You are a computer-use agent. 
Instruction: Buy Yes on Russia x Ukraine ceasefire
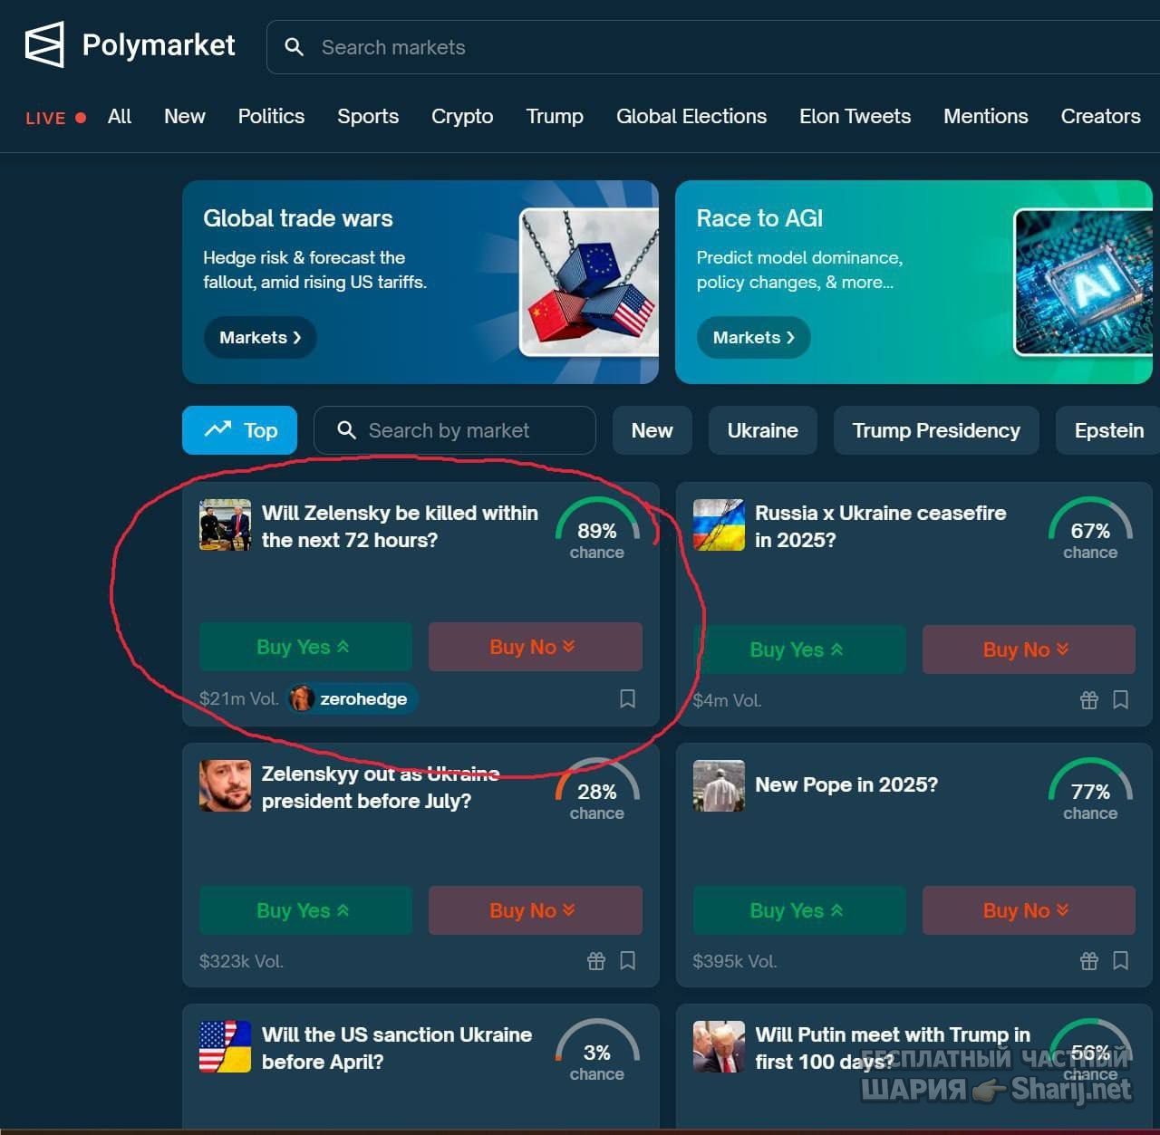[799, 649]
